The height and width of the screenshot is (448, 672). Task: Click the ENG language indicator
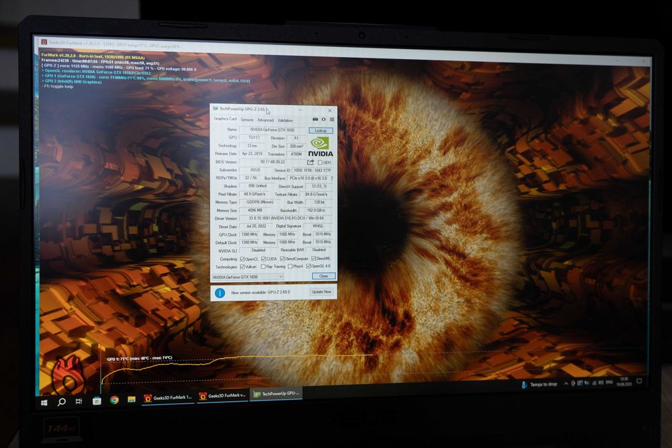tap(609, 382)
